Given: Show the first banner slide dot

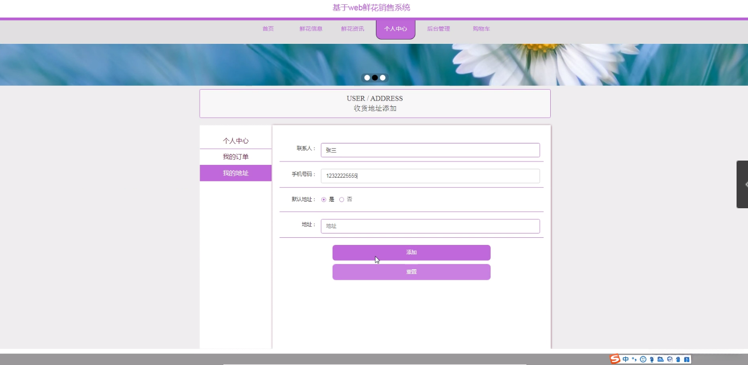Looking at the screenshot, I should point(367,78).
